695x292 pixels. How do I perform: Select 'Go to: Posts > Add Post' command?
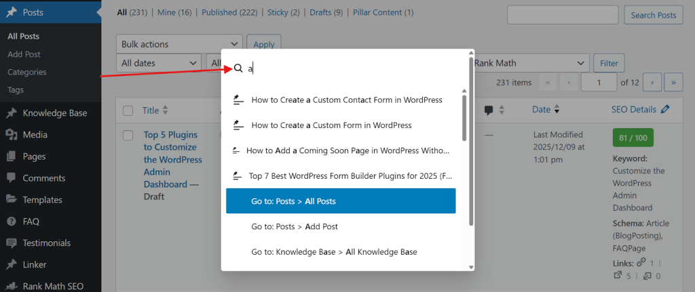point(341,226)
